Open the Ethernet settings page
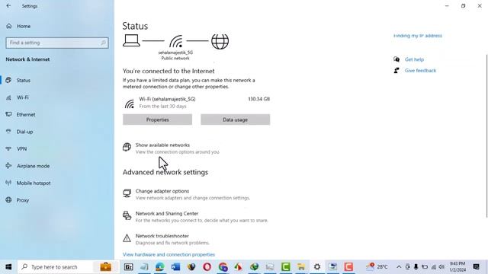 (26, 115)
